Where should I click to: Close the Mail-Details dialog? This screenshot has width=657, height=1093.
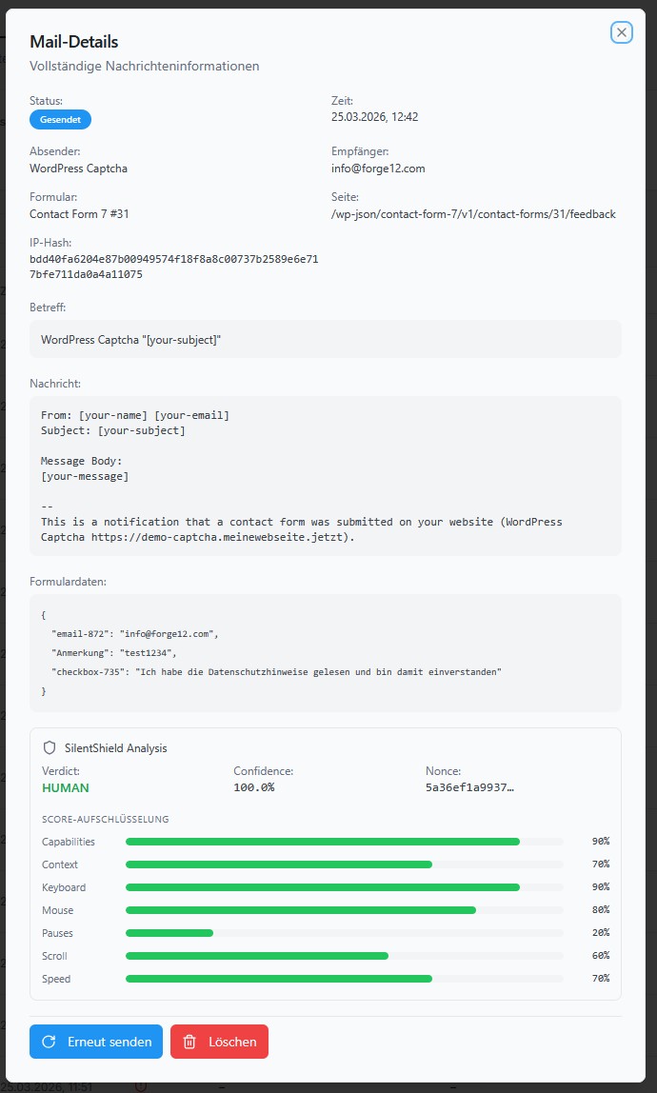621,32
